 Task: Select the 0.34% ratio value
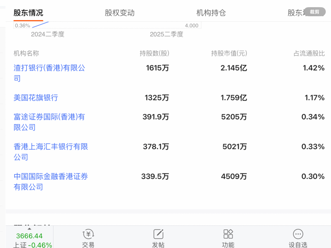pos(313,117)
